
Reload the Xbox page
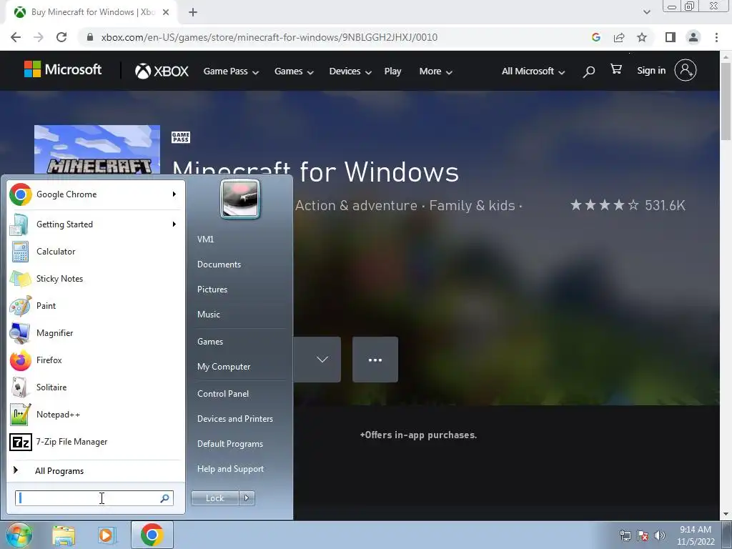(61, 37)
